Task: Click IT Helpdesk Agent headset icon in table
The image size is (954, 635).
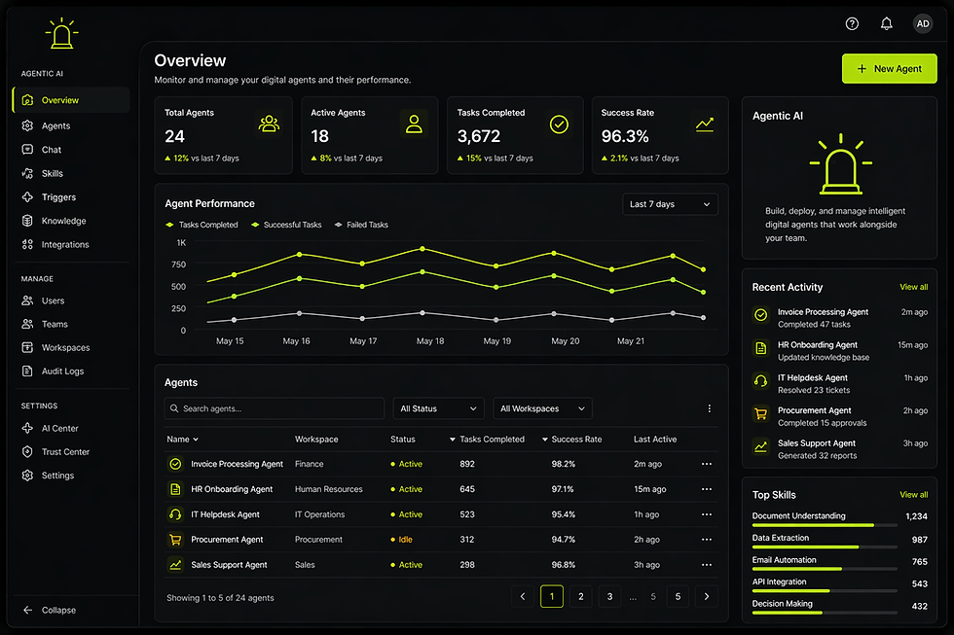Action: tap(175, 514)
